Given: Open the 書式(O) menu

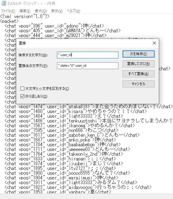Looking at the screenshot, I should [41, 11].
